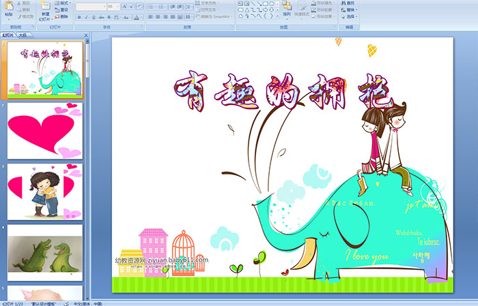This screenshot has height=306, width=478.
Task: Switch to the Slides (幻灯片) pane tab
Action: point(8,35)
